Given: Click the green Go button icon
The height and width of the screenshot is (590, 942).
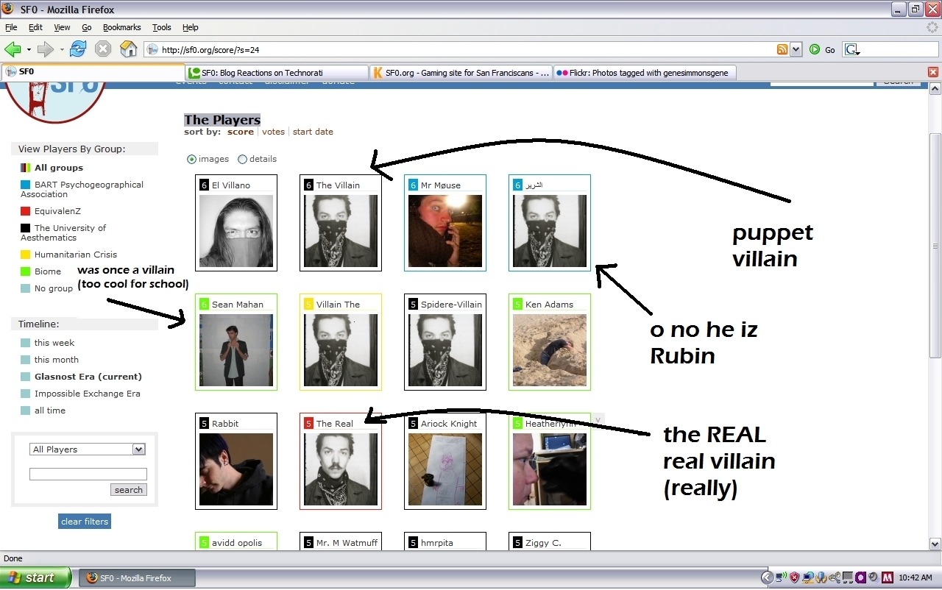Looking at the screenshot, I should point(815,49).
